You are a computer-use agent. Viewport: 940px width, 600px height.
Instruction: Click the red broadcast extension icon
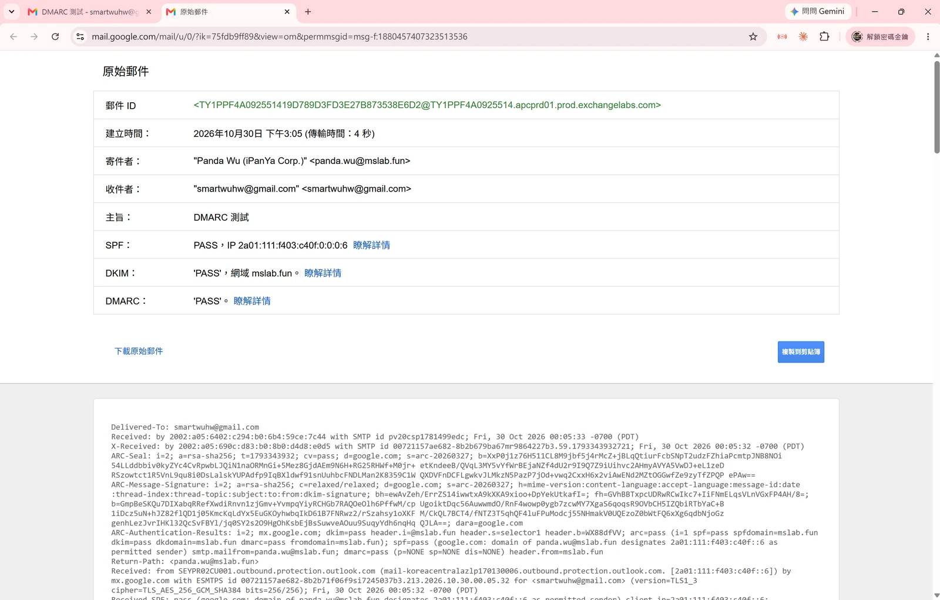point(782,36)
